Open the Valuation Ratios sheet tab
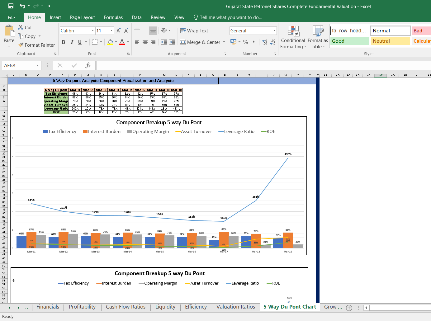 pyautogui.click(x=236, y=307)
